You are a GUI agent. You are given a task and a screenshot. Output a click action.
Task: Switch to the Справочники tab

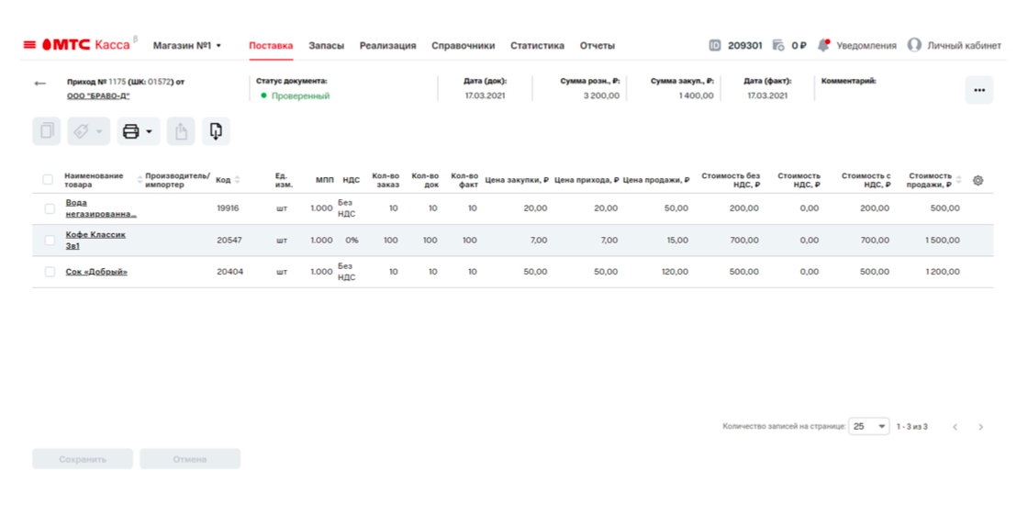[463, 45]
